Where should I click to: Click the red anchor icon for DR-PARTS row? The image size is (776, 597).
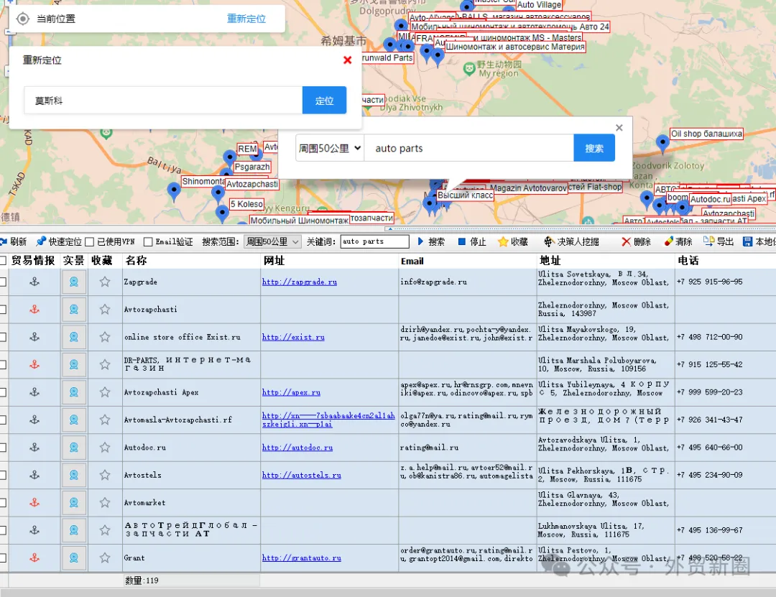point(34,365)
